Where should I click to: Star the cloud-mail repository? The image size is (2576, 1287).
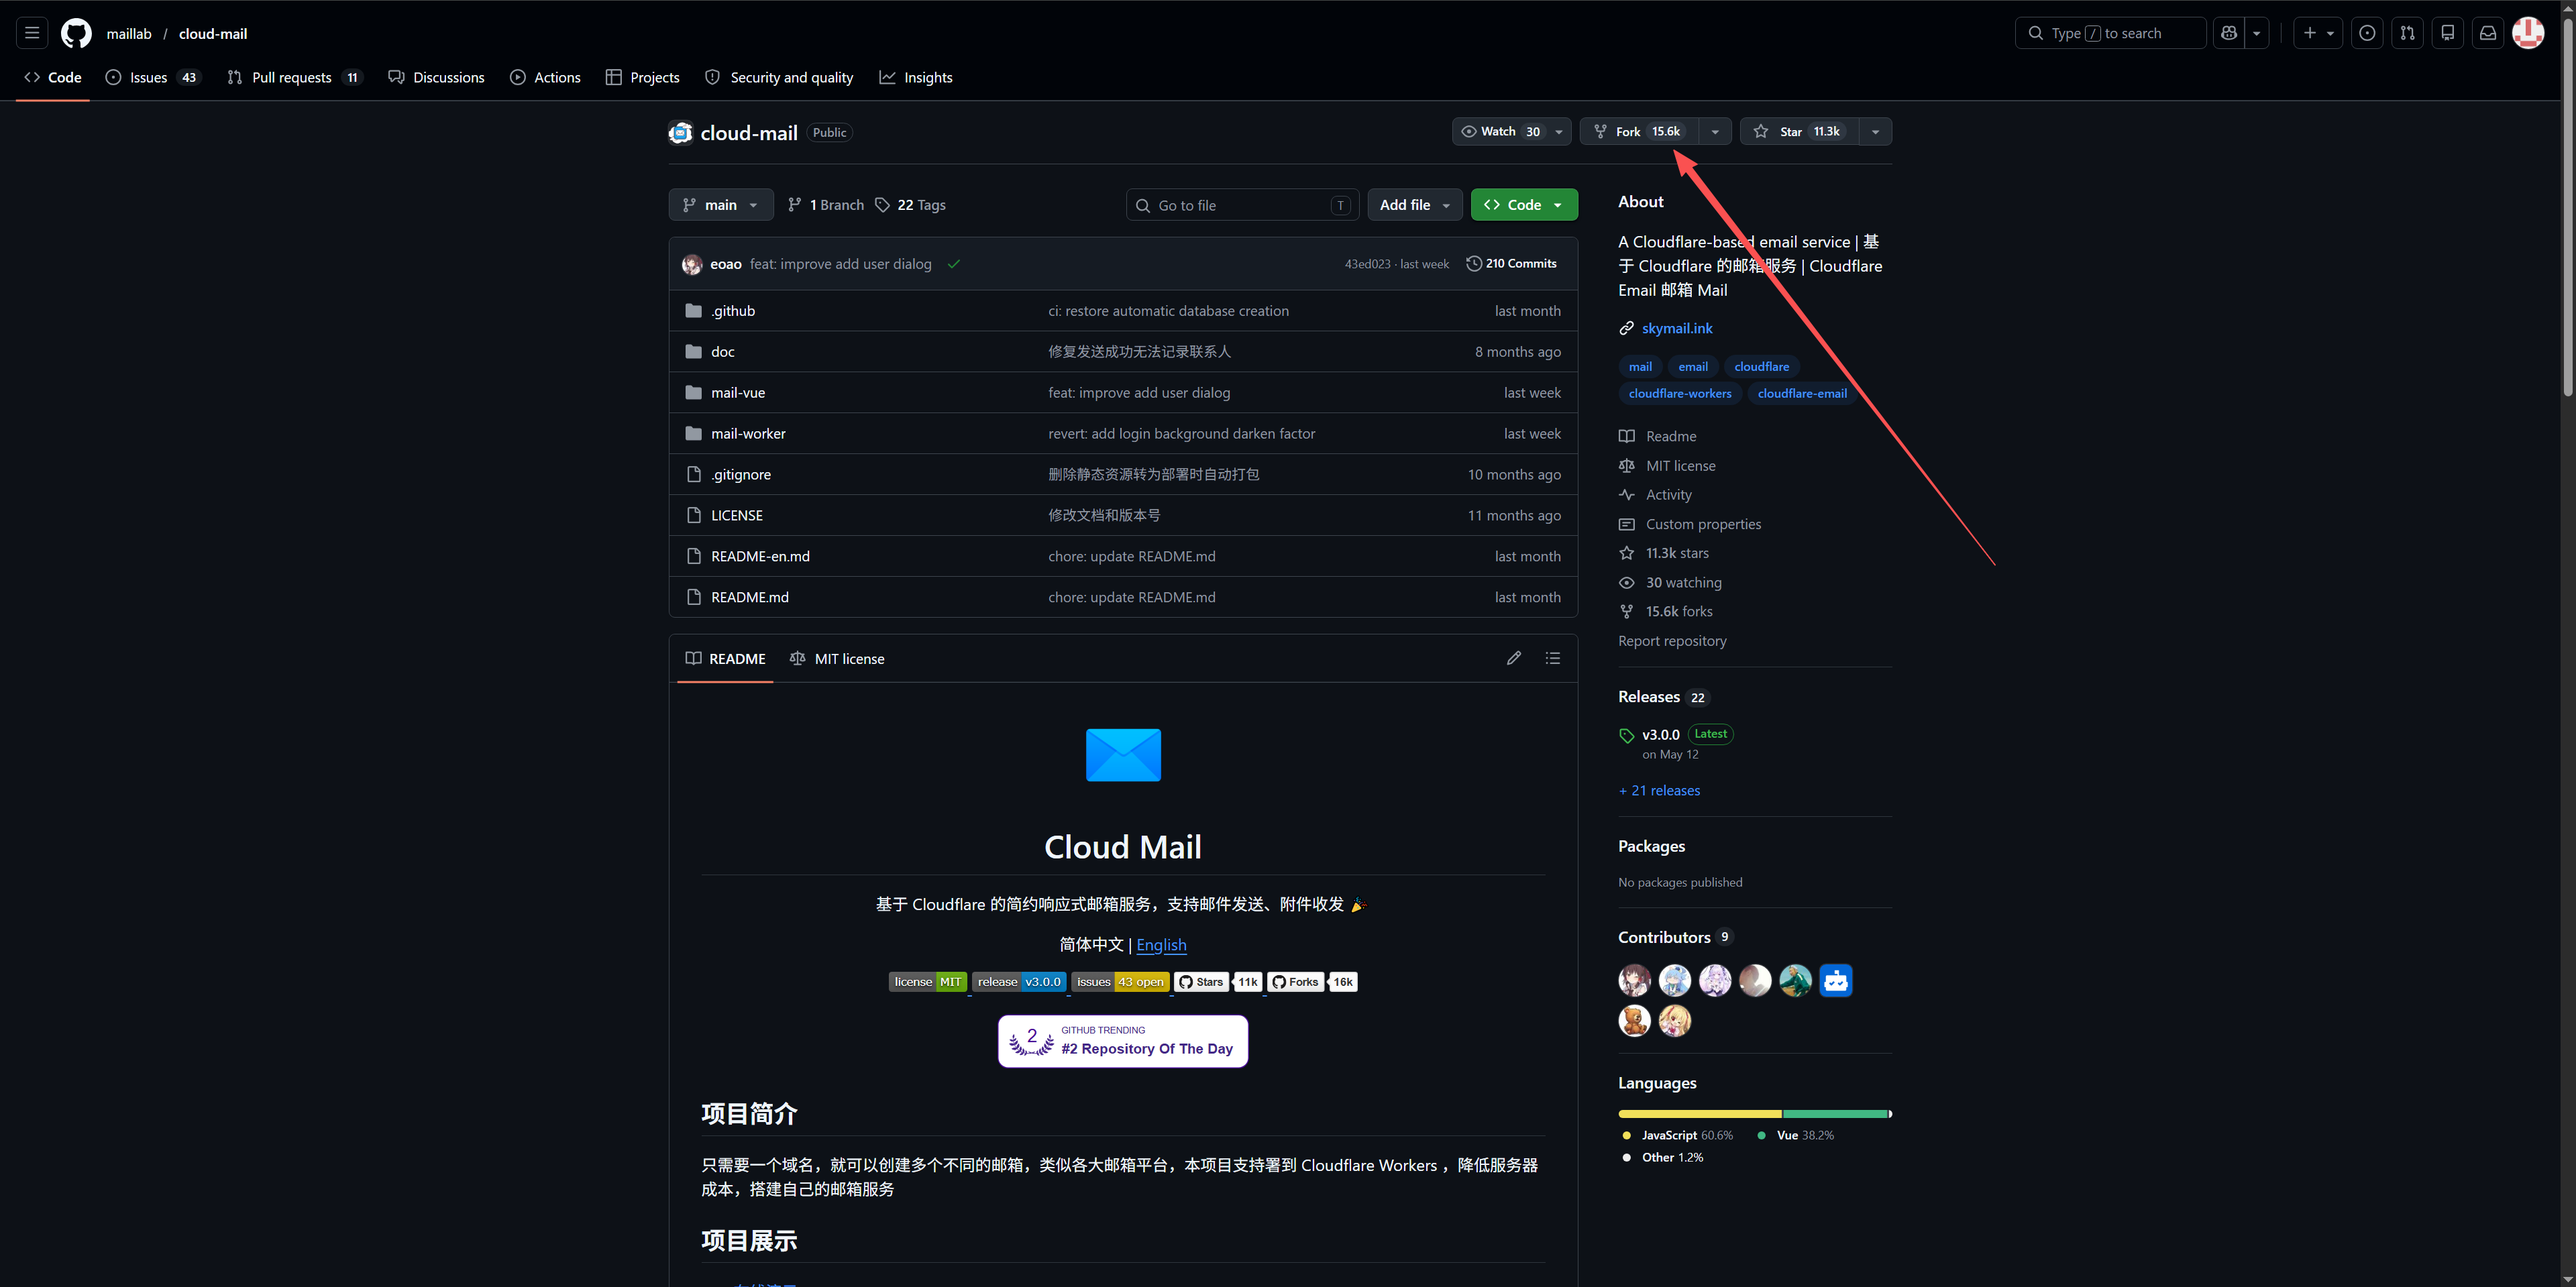(x=1800, y=132)
